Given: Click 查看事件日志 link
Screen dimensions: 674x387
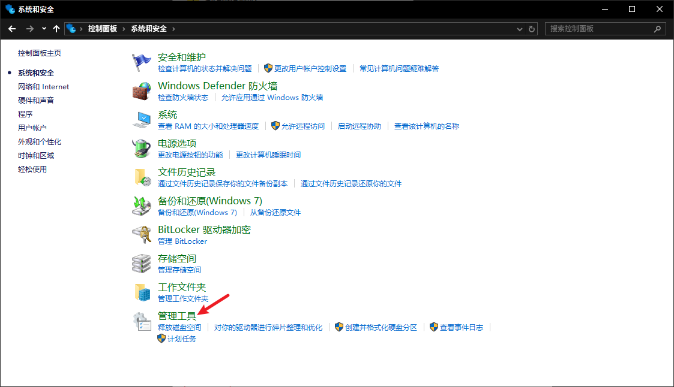Looking at the screenshot, I should point(461,327).
